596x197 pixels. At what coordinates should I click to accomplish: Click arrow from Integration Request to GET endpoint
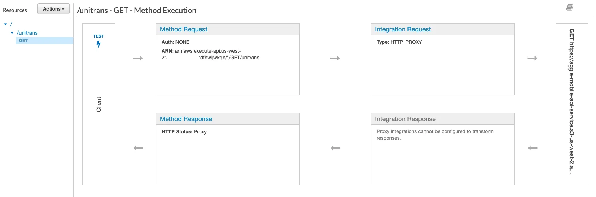(532, 58)
